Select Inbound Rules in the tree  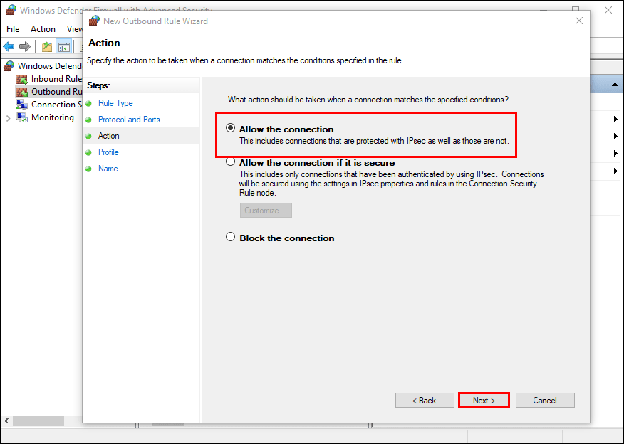coord(56,79)
